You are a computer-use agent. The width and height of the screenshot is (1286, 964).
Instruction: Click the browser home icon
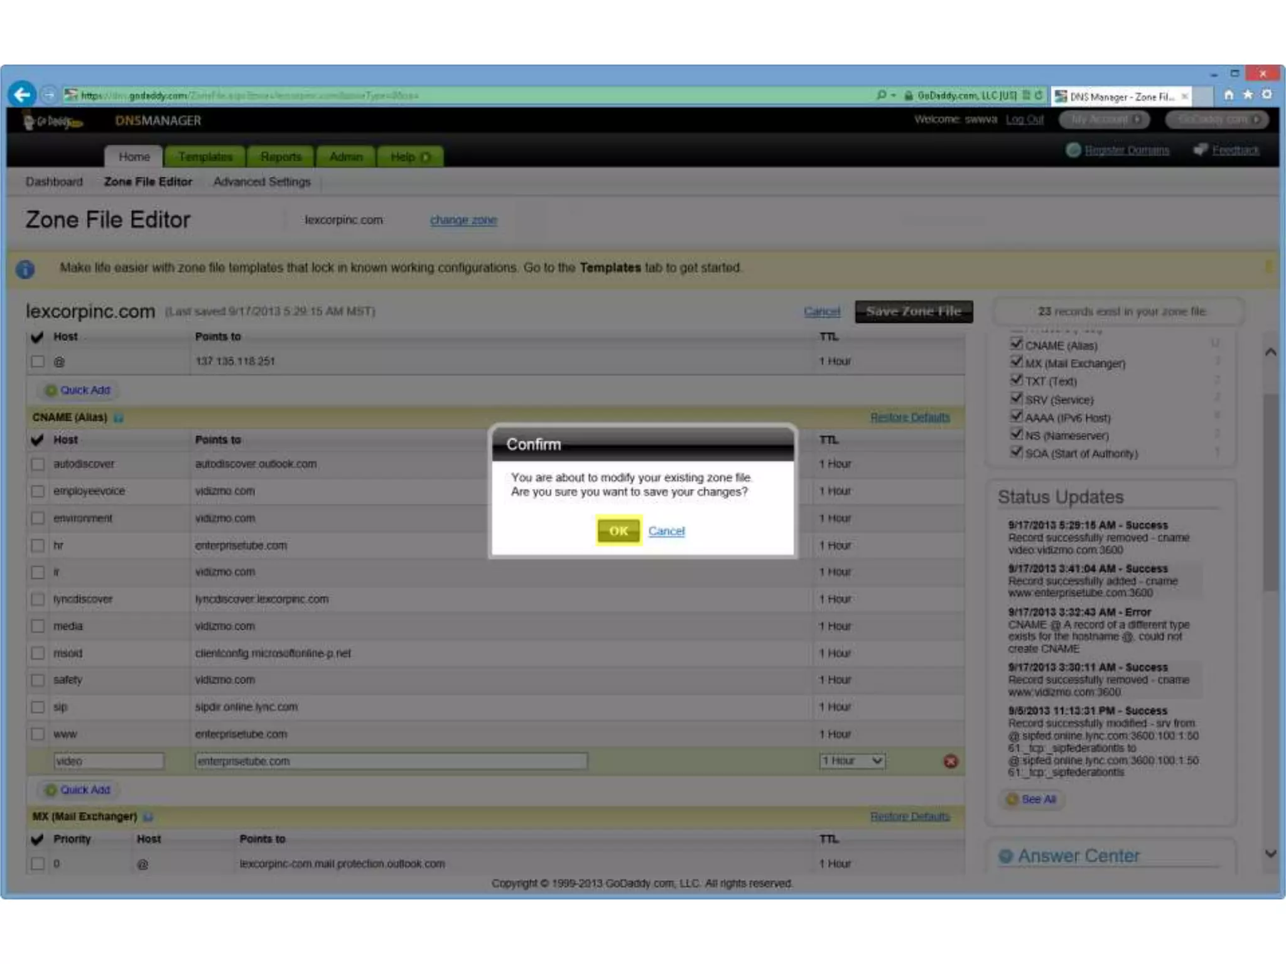(x=1228, y=95)
